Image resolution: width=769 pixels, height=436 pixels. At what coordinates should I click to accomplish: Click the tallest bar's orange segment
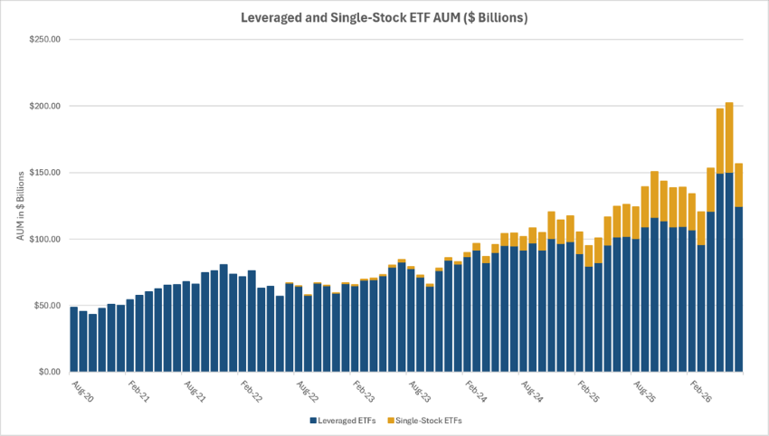point(729,137)
